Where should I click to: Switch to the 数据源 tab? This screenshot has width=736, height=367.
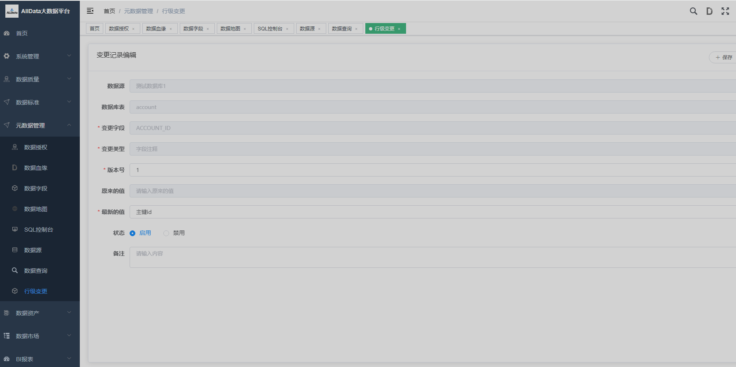click(x=307, y=29)
